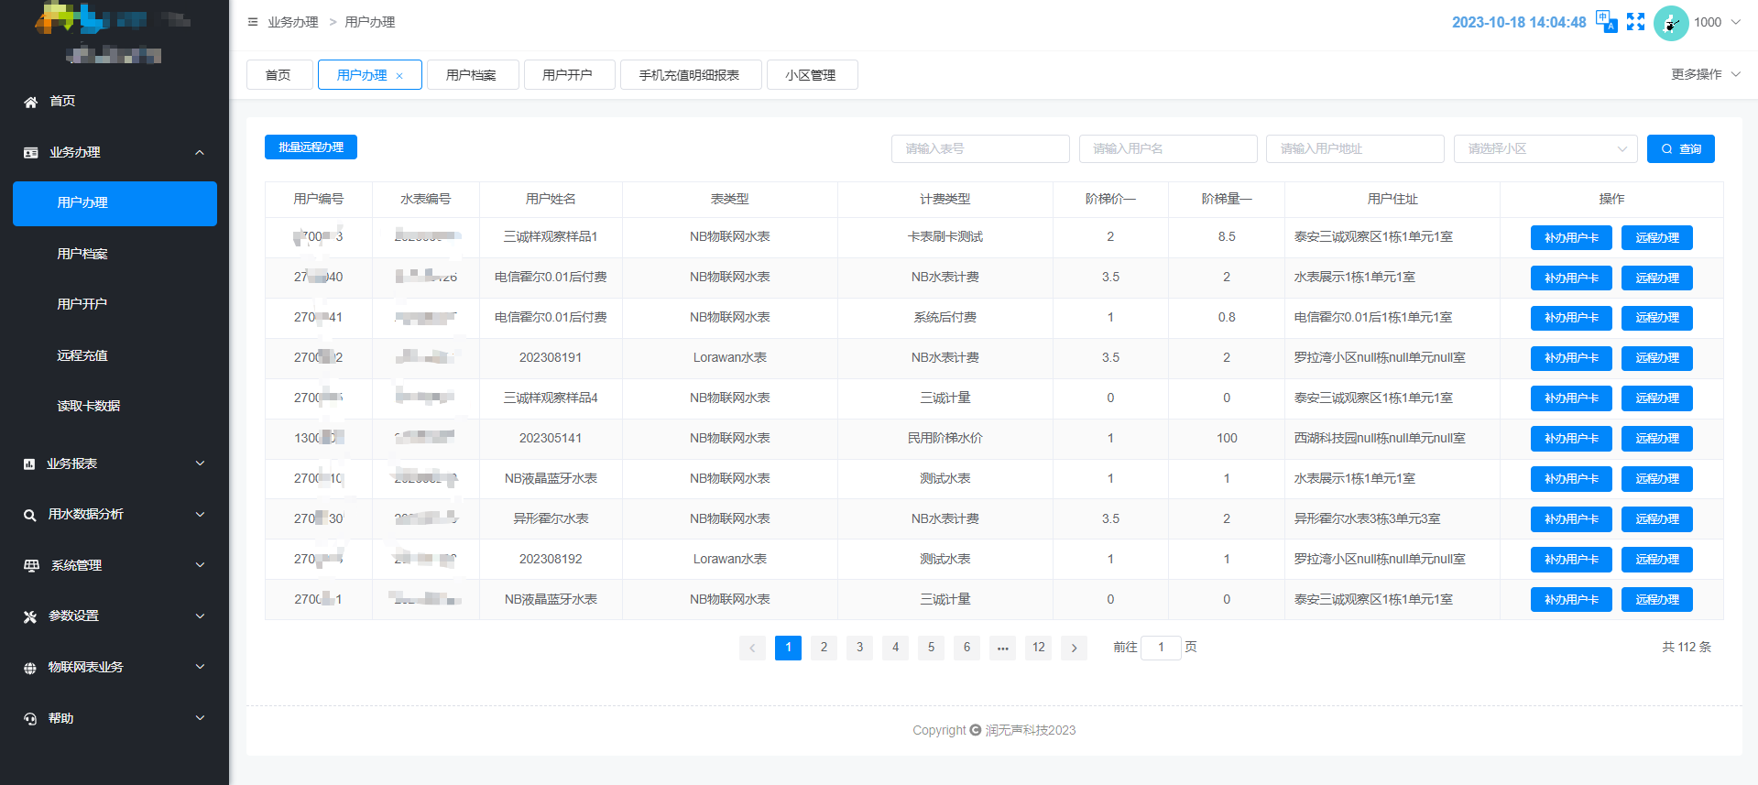This screenshot has height=785, width=1758.
Task: Click the page jump number field
Action: 1161,648
